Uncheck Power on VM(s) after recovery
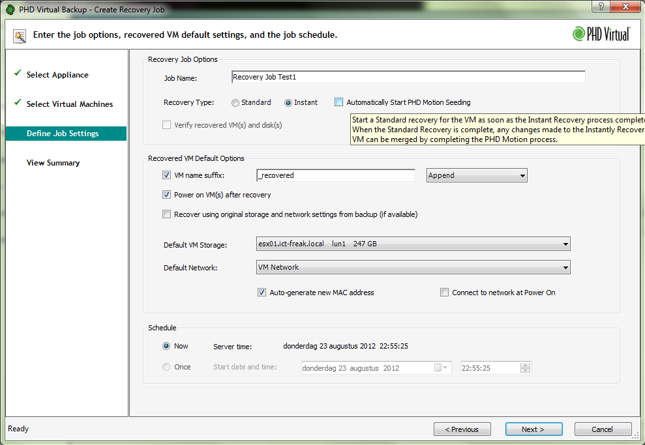The height and width of the screenshot is (445, 645). [166, 195]
